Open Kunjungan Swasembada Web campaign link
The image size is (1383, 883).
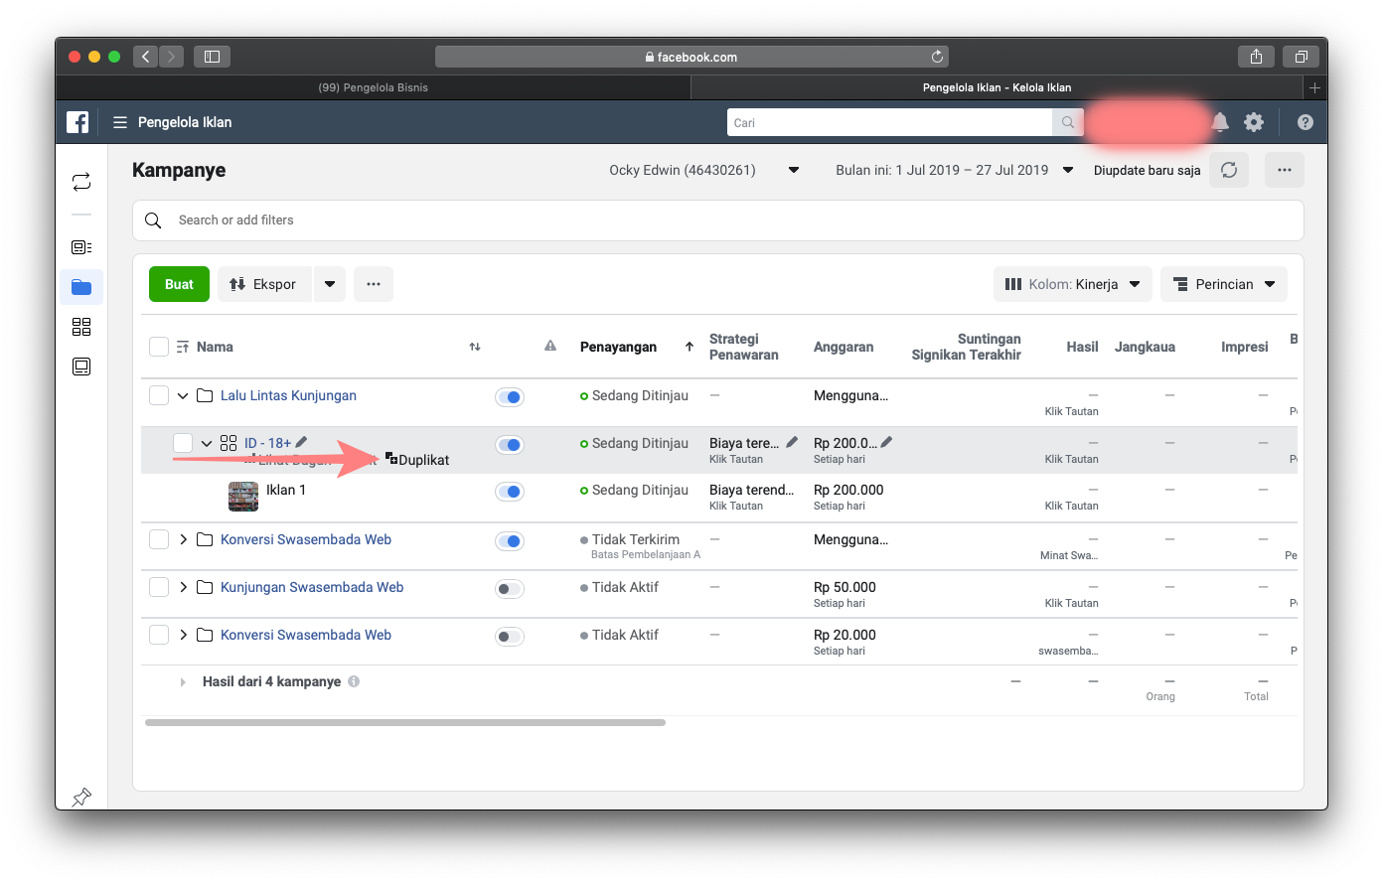312,587
